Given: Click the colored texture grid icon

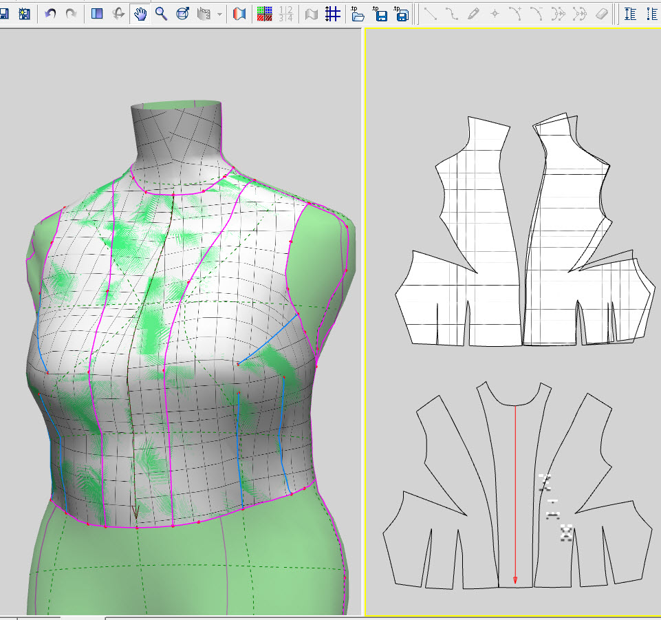Looking at the screenshot, I should click(264, 14).
